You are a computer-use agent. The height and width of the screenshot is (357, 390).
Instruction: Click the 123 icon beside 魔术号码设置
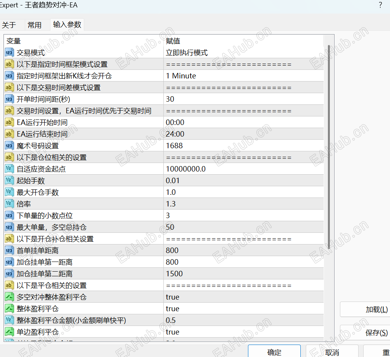pyautogui.click(x=9, y=146)
